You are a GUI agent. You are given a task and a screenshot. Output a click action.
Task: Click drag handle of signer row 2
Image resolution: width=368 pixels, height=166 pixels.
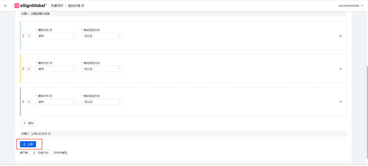[x=23, y=69]
